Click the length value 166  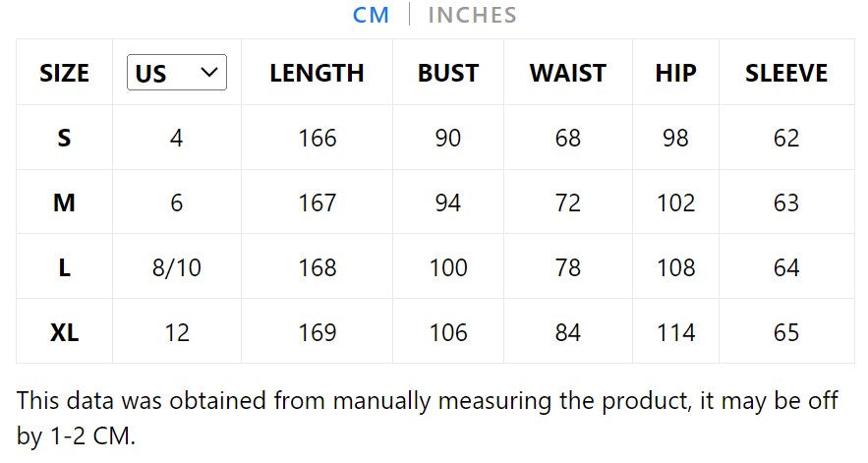(317, 138)
